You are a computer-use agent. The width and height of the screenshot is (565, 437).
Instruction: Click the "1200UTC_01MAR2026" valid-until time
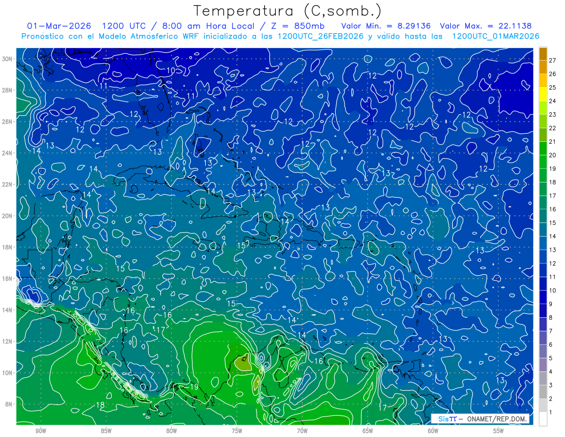pyautogui.click(x=495, y=36)
